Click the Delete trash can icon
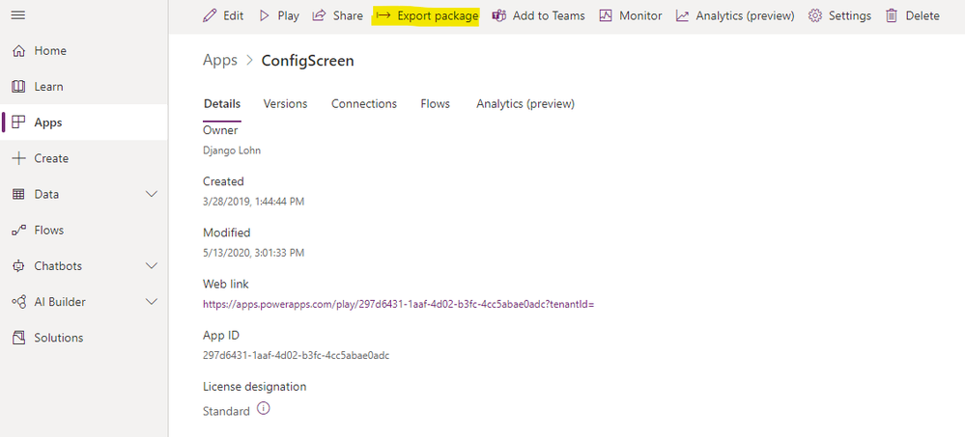The image size is (965, 437). (892, 16)
